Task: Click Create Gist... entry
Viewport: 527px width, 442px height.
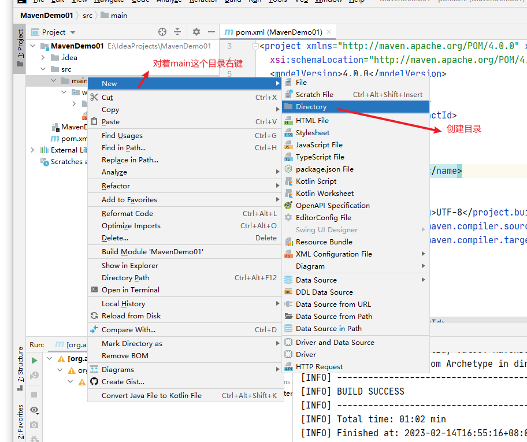Action: tap(184, 381)
